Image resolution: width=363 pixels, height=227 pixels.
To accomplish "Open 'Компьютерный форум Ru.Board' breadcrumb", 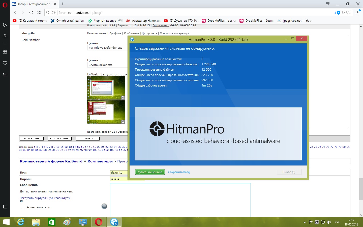I will [51, 161].
